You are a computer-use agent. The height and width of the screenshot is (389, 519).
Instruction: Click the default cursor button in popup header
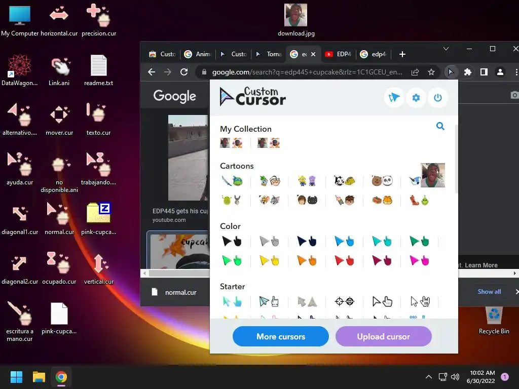pos(394,98)
